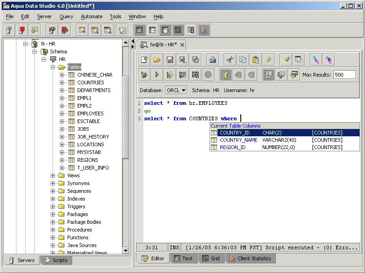Expand the Views folder

click(x=53, y=175)
